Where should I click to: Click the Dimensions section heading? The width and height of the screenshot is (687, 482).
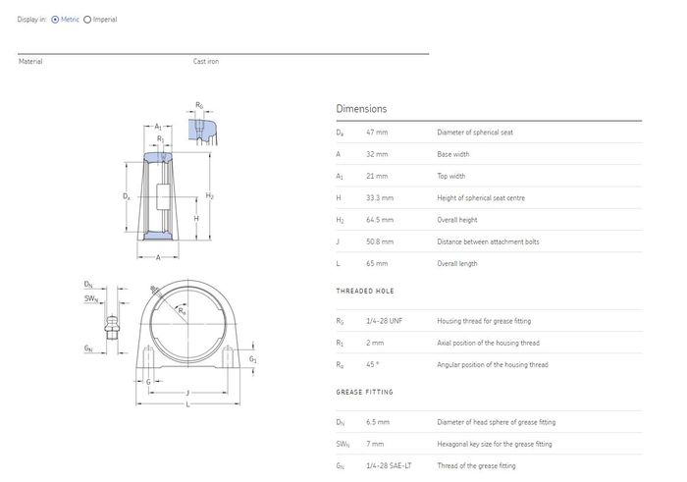click(x=361, y=109)
